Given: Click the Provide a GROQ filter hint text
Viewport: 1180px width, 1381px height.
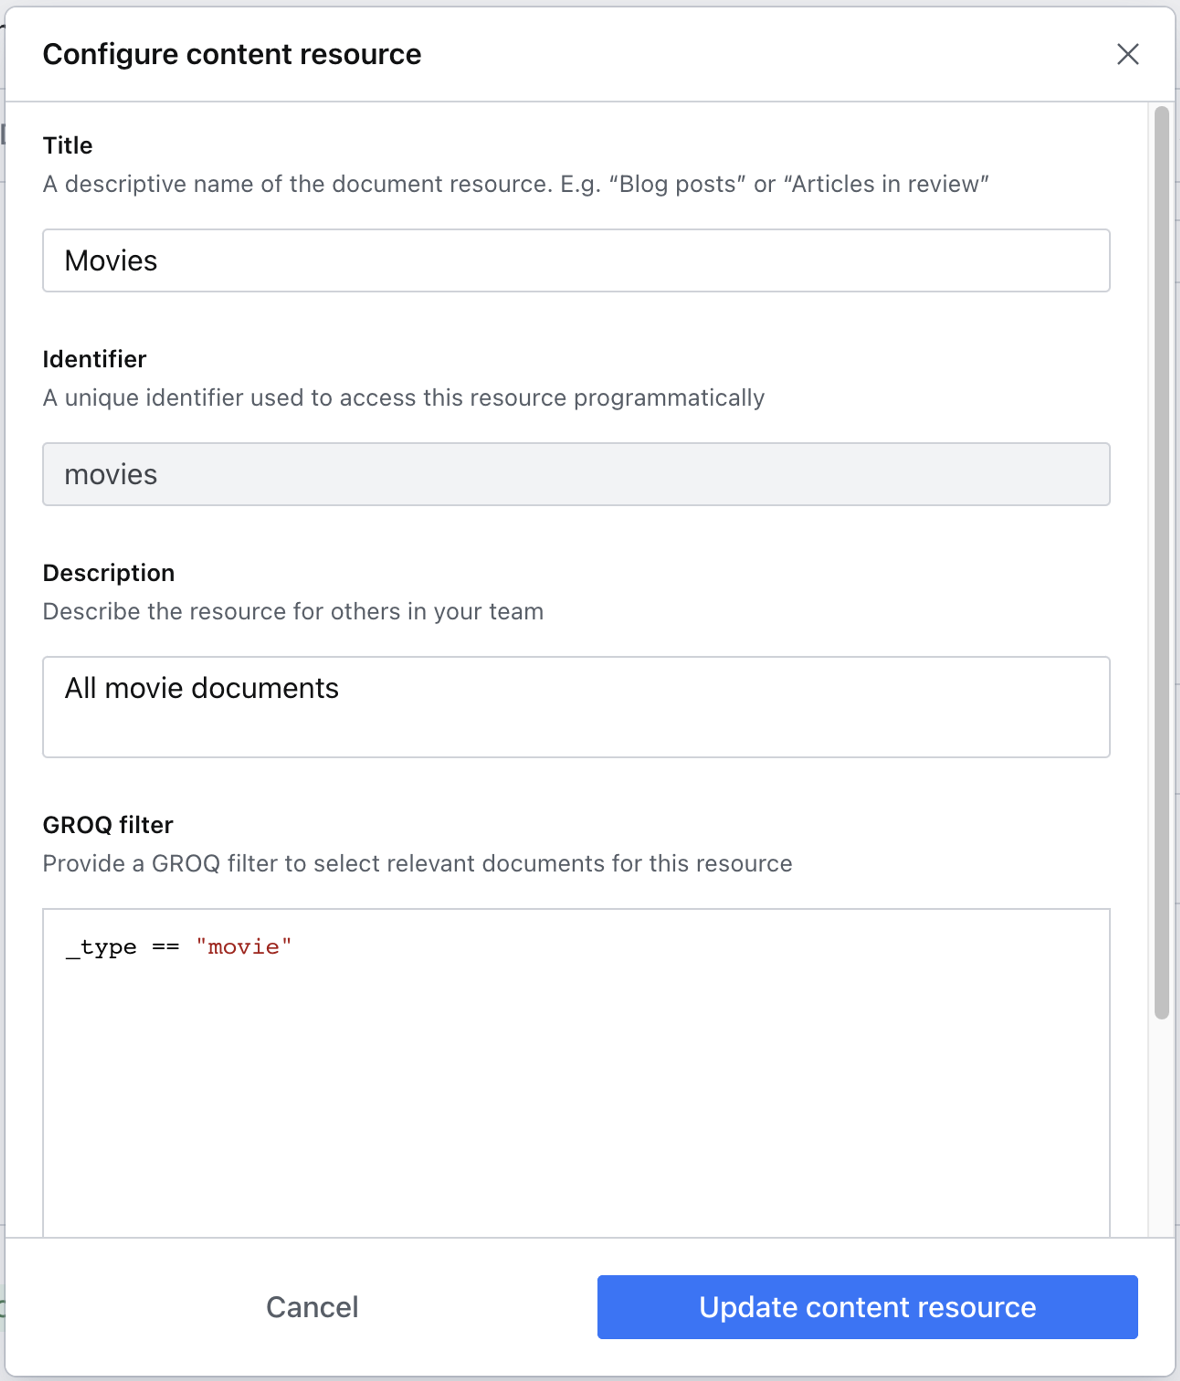Looking at the screenshot, I should (x=417, y=864).
